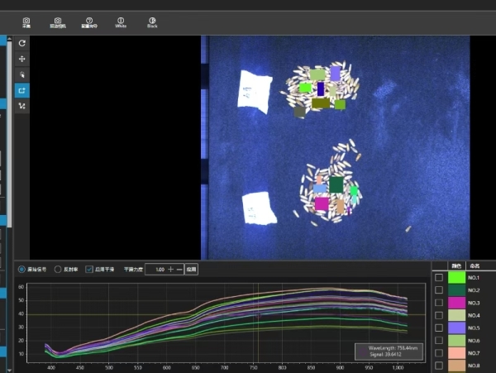496x373 pixels.
Task: Select the pan/move tool
Action: point(21,59)
